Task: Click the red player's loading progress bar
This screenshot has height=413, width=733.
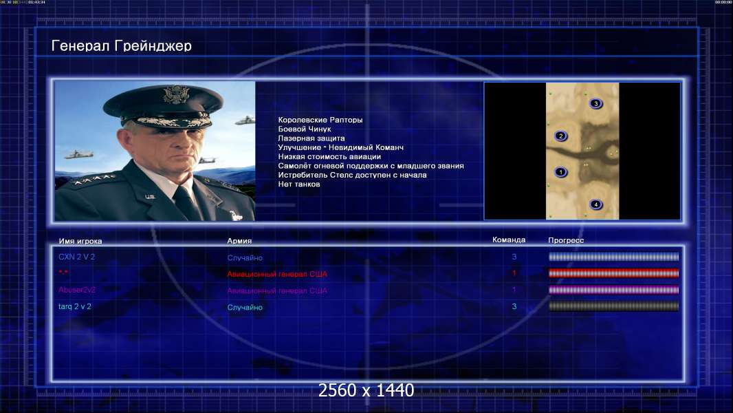Action: 613,273
